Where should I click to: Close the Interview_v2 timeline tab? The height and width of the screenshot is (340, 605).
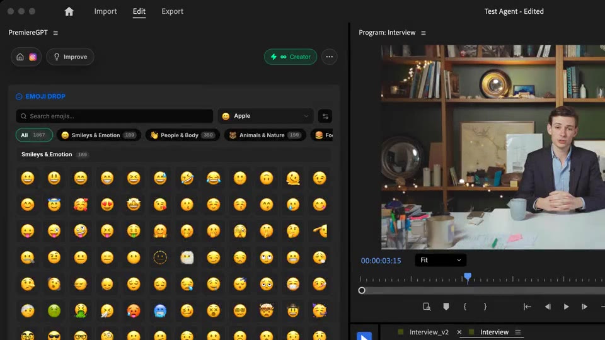[459, 332]
